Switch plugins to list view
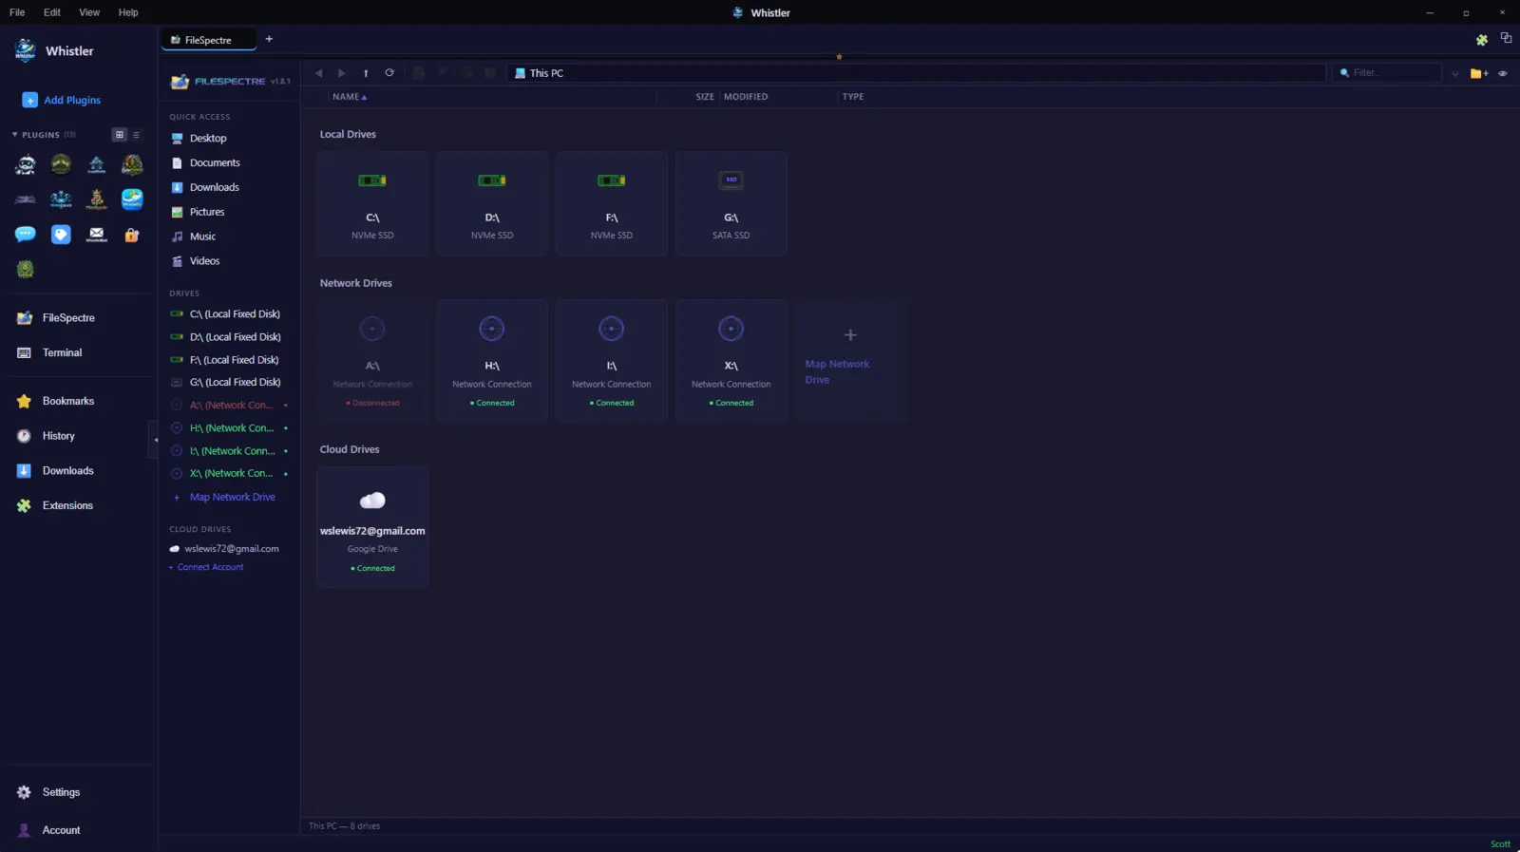 click(x=136, y=135)
